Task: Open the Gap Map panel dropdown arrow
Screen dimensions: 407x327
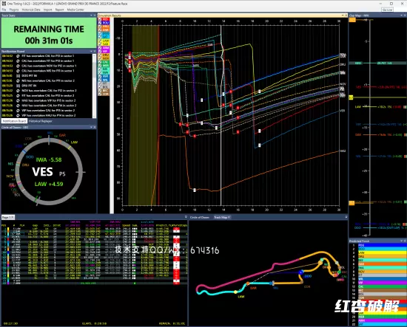Action: coord(401,16)
